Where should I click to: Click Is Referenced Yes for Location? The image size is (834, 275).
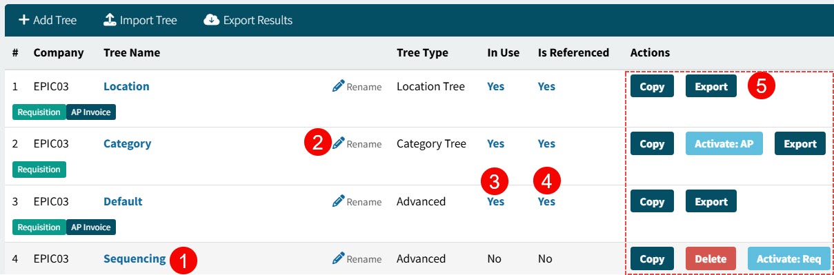tap(546, 86)
